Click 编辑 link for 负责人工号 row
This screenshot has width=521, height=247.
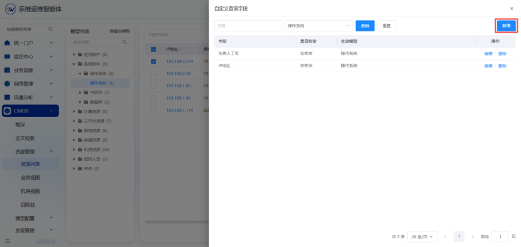click(488, 53)
